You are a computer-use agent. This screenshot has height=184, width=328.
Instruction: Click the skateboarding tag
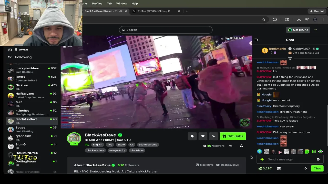click(148, 145)
